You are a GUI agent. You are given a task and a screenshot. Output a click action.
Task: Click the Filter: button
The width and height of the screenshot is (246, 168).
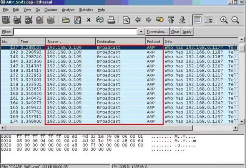click(x=7, y=32)
